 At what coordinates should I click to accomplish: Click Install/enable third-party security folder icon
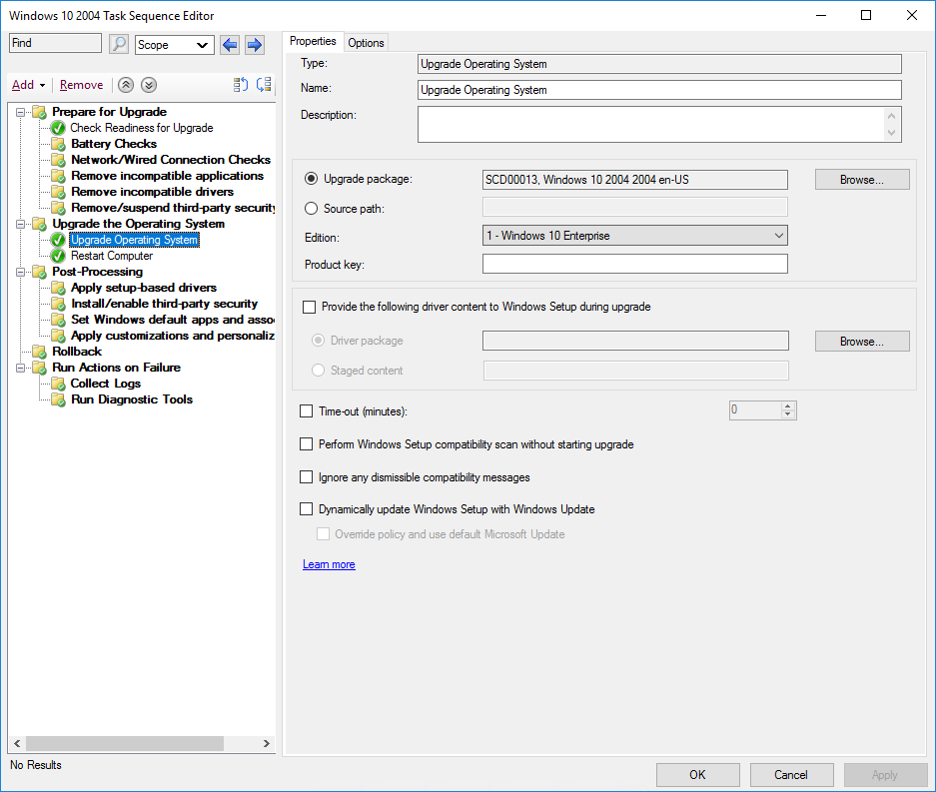[x=59, y=305]
